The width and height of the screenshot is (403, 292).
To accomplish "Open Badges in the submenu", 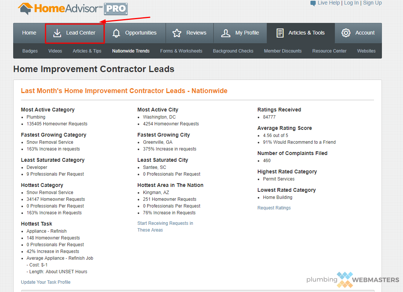I will (30, 51).
